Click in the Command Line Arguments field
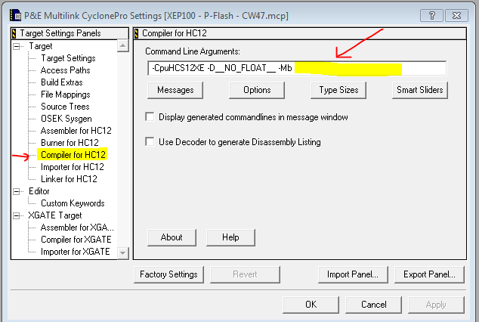This screenshot has height=322, width=479. [297, 68]
